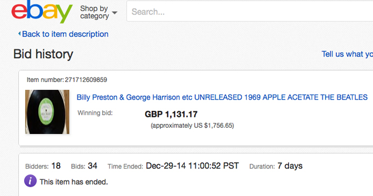Go back to item description
This screenshot has height=196, width=373.
(65, 34)
